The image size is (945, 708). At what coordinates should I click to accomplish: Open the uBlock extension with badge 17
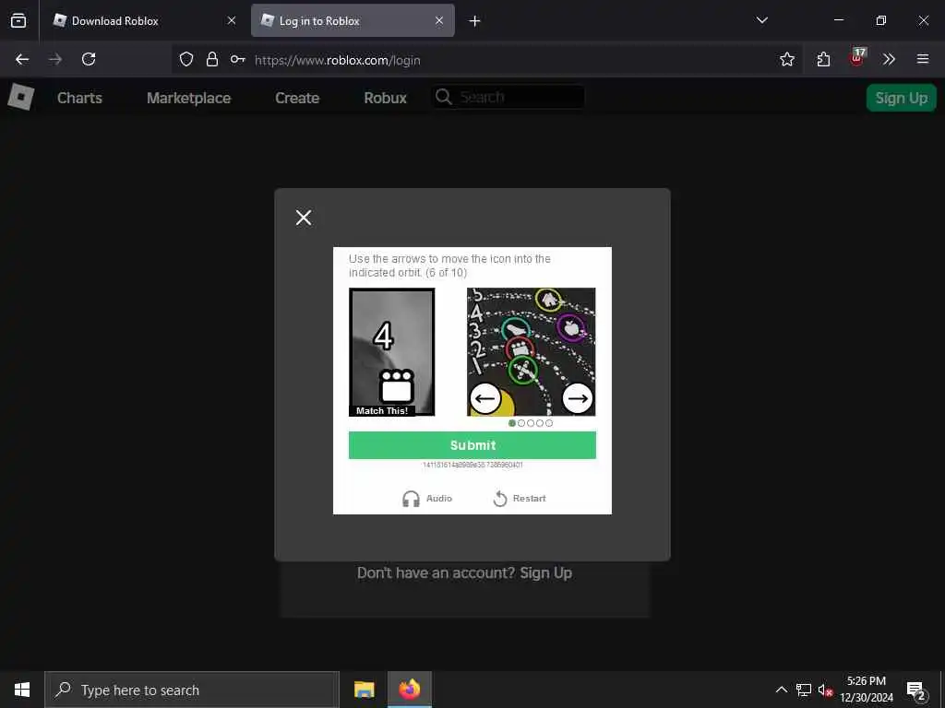click(x=857, y=58)
